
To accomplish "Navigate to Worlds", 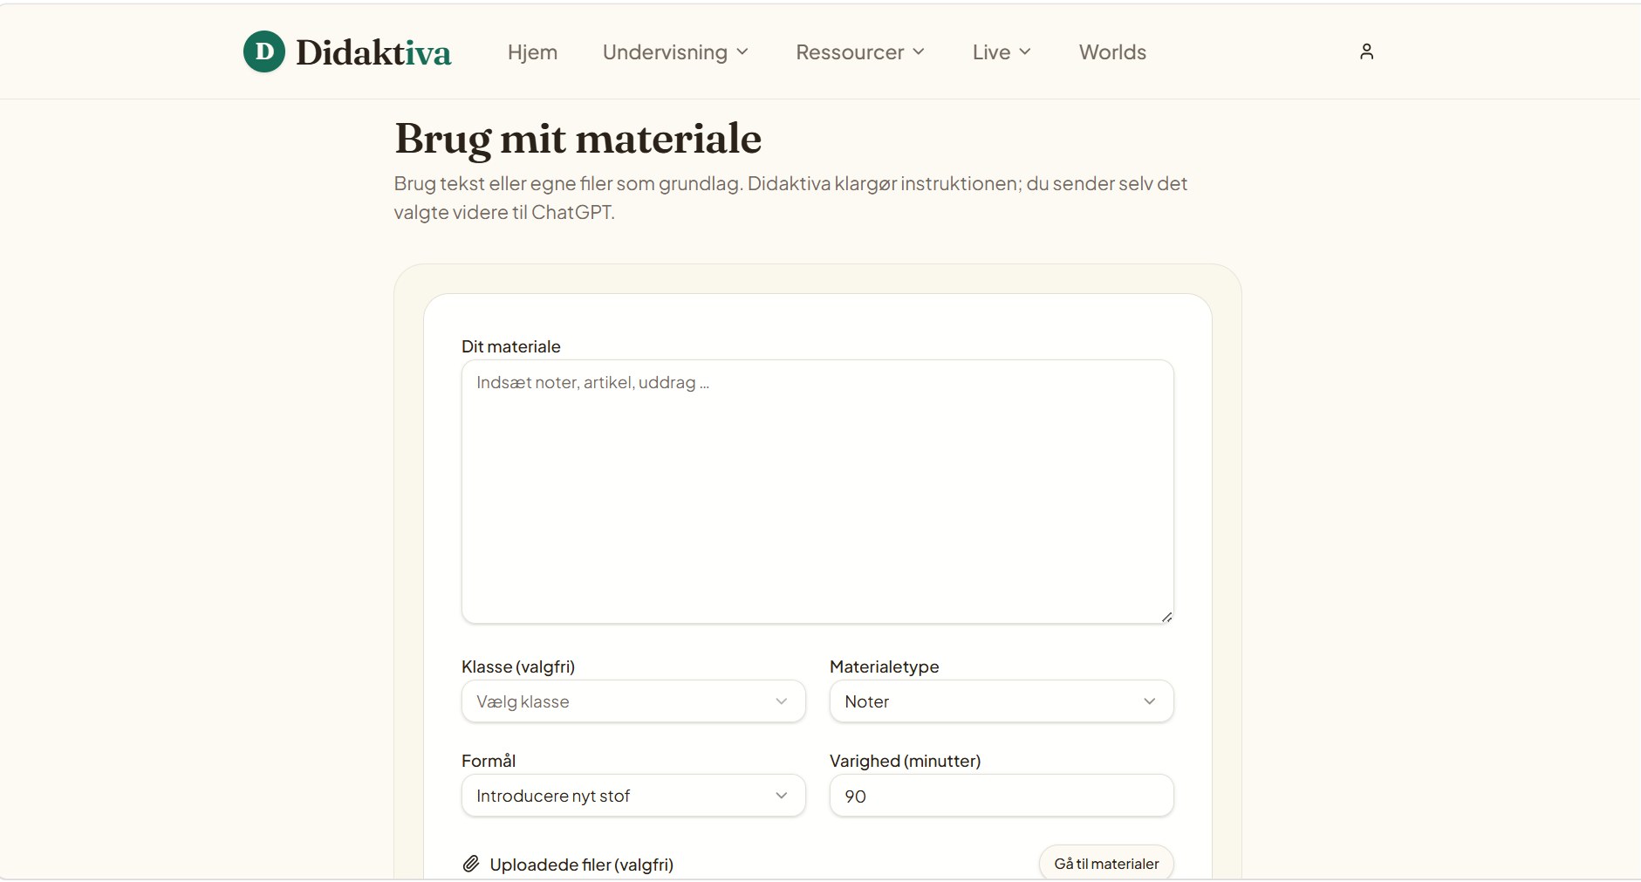I will [x=1112, y=52].
